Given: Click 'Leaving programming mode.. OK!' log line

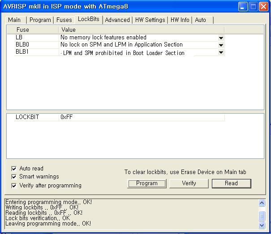Looking at the screenshot, I should (x=48, y=223).
